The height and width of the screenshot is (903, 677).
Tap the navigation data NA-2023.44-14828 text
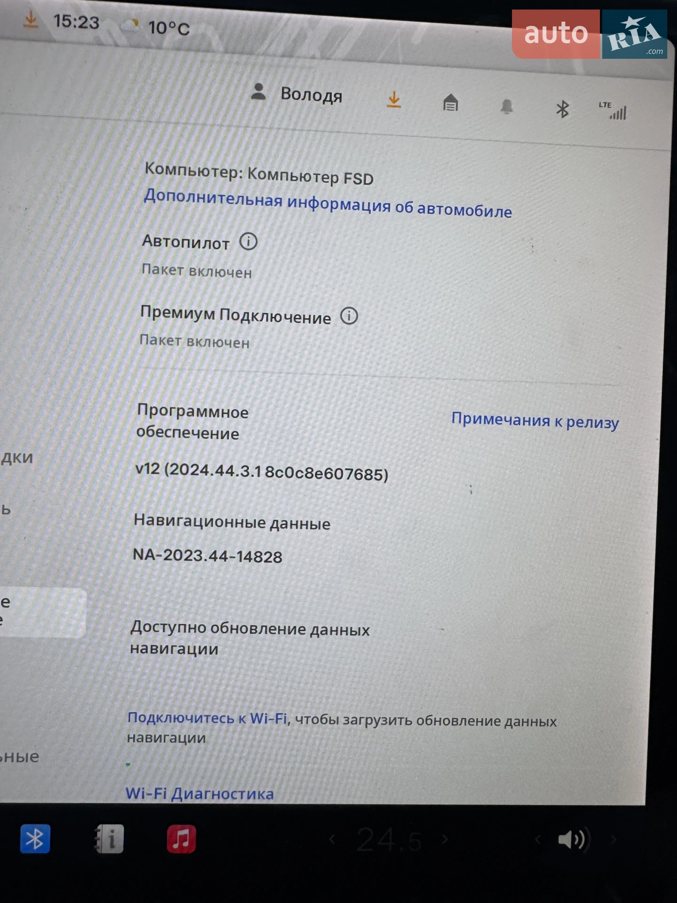click(x=207, y=555)
